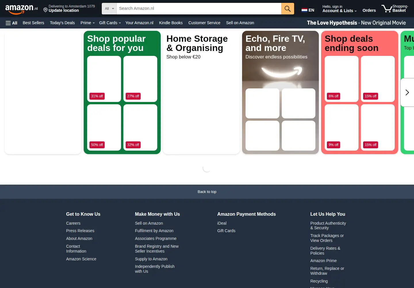
Task: Open Press Releases footer link
Action: point(80,231)
